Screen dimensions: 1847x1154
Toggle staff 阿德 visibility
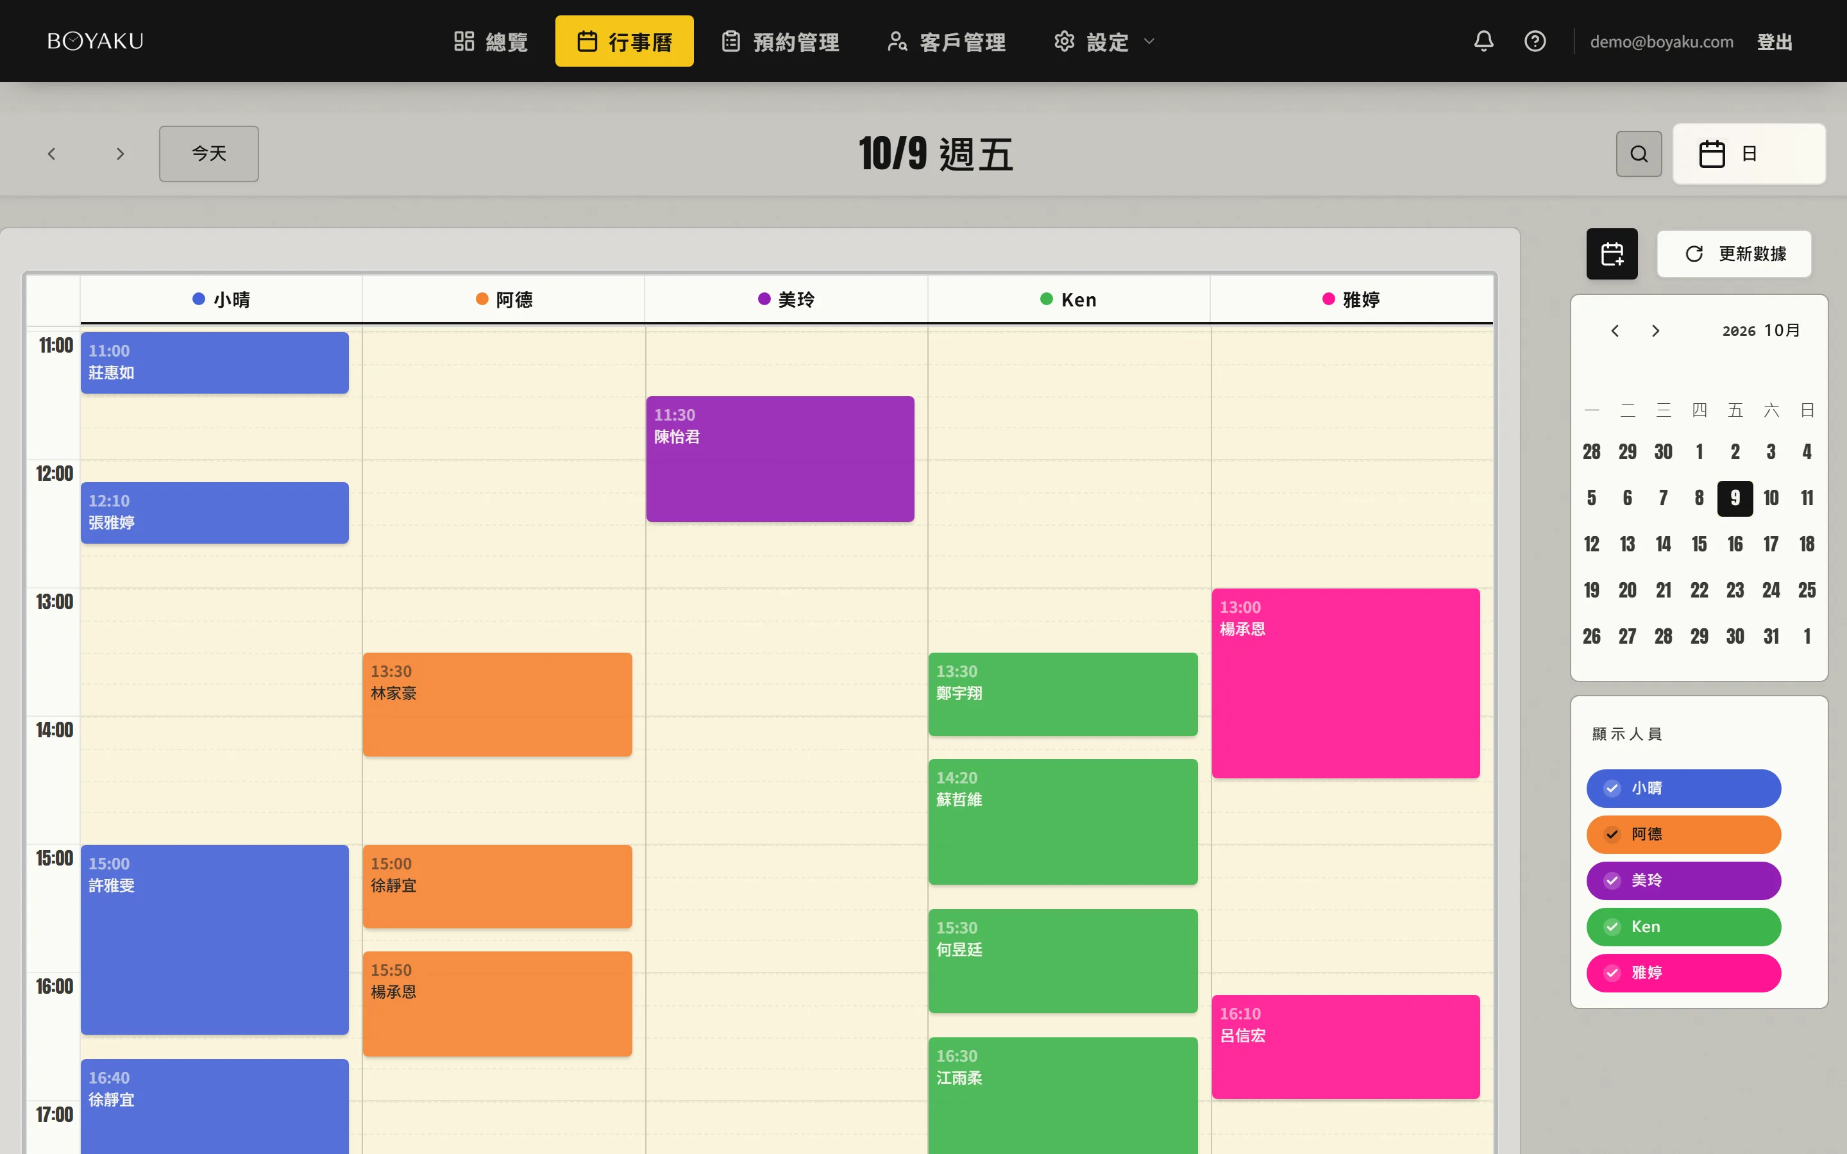[x=1683, y=834]
